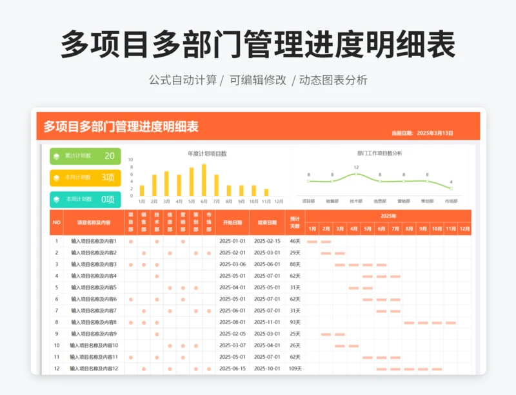Click the start date 2025-06-15
This screenshot has height=395, width=516.
pyautogui.click(x=232, y=369)
